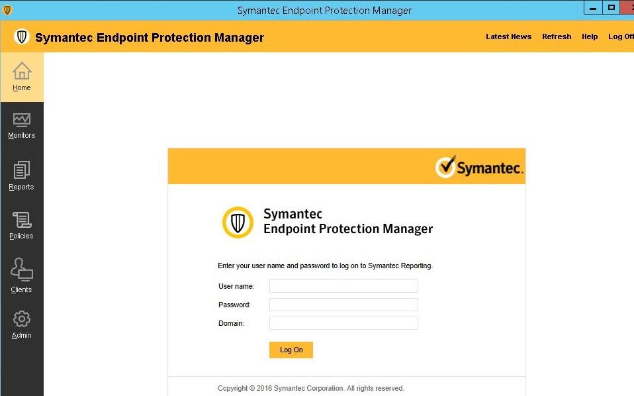634x396 pixels.
Task: Click the 'Enter your user name and password' text
Action: click(x=325, y=266)
